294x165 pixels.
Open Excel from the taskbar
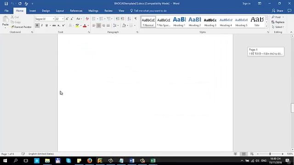coord(153,160)
